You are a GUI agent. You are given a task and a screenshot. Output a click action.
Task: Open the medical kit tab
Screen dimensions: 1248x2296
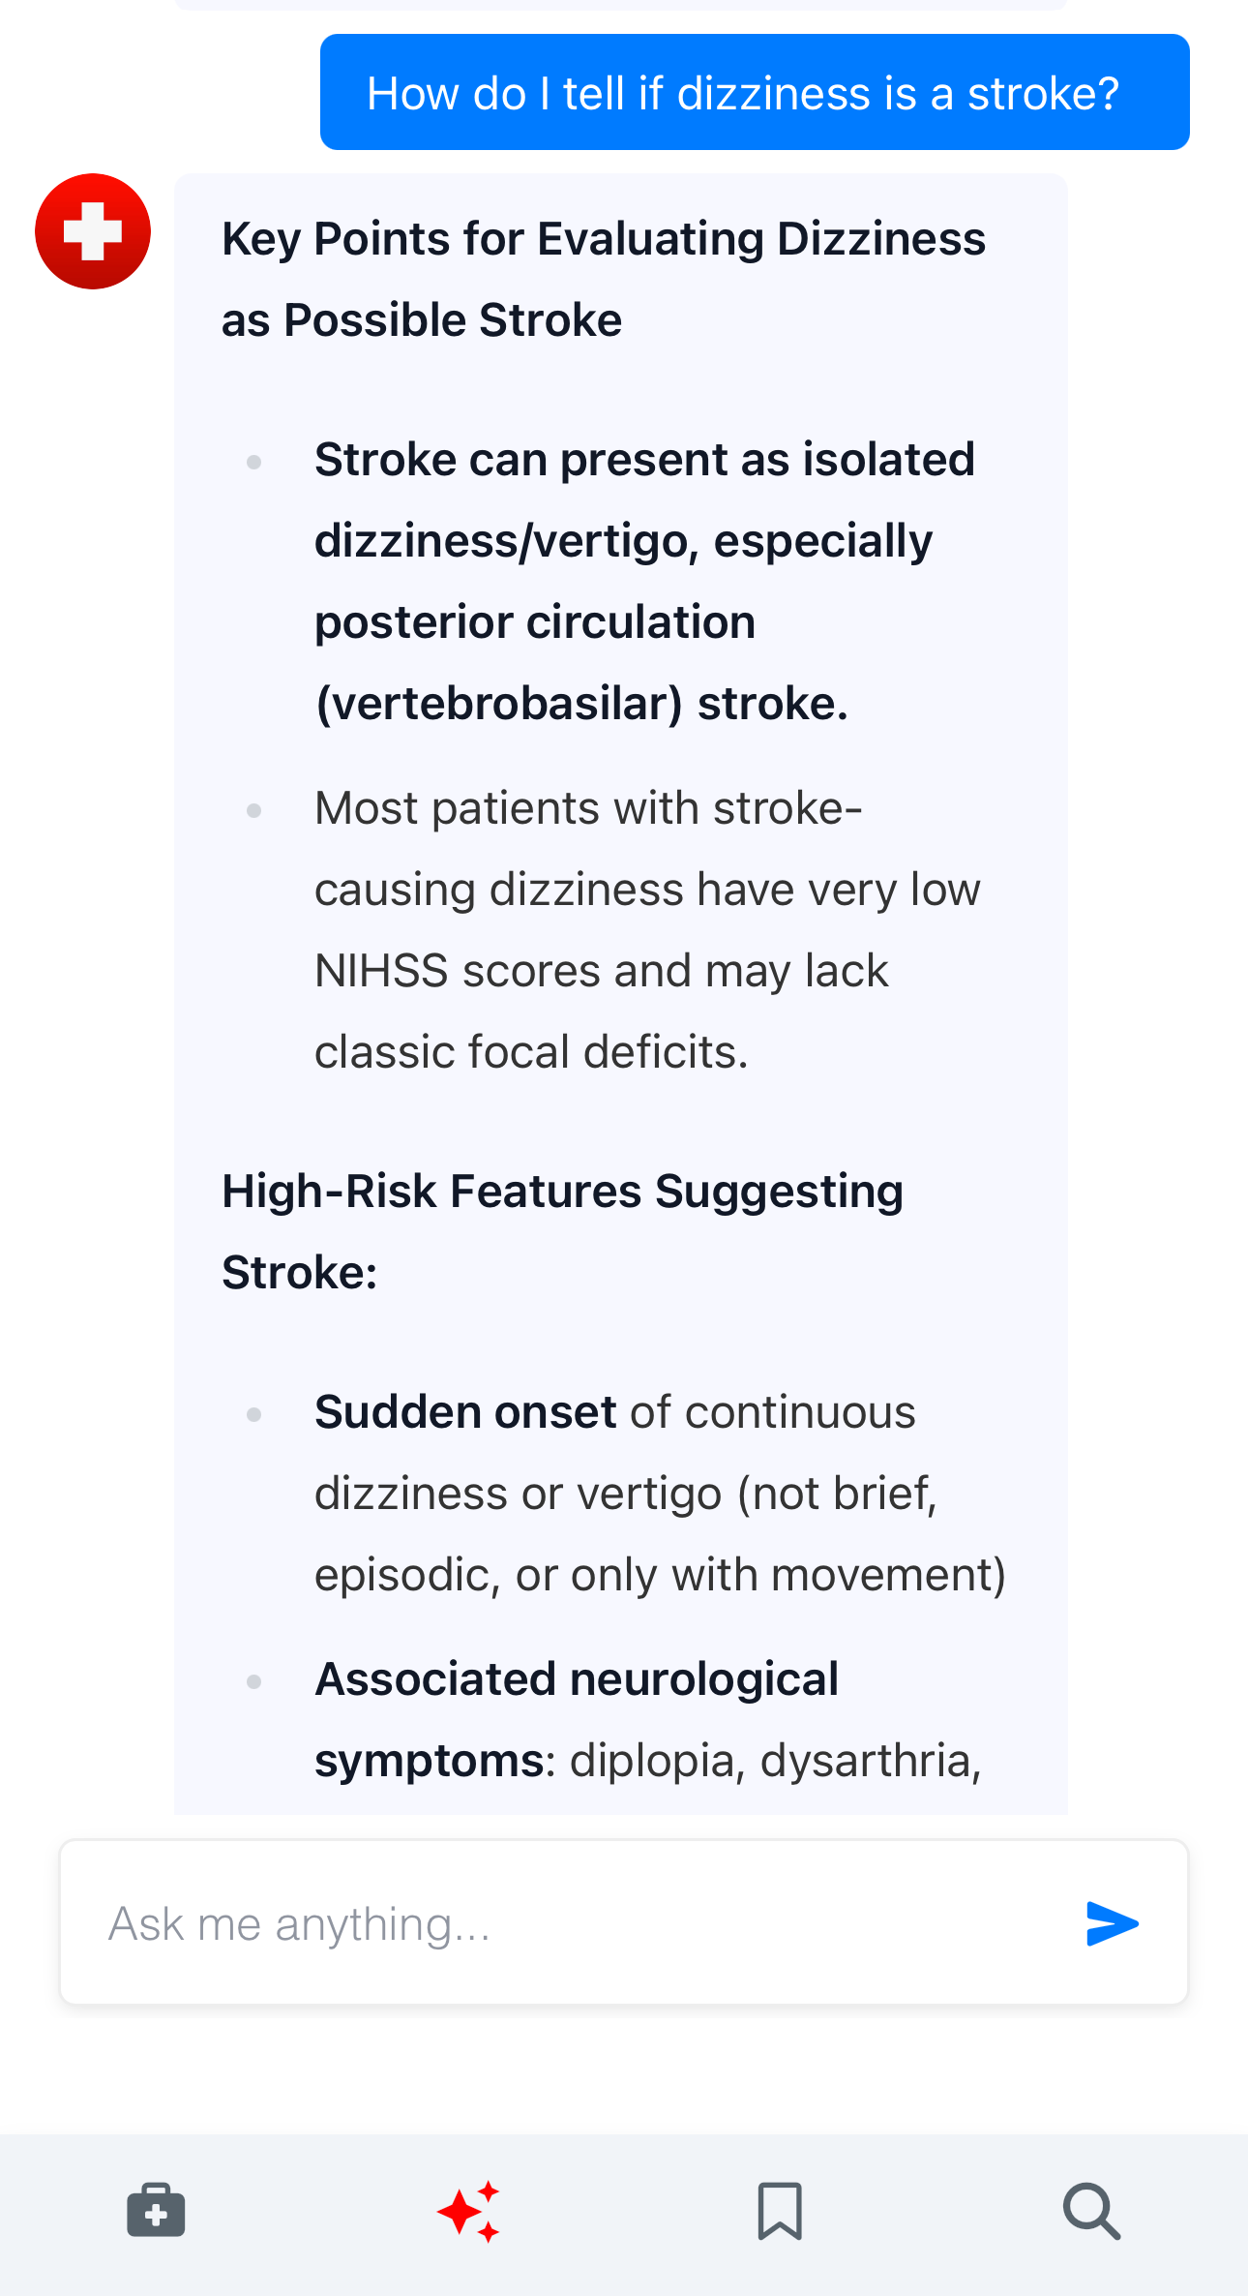[156, 2211]
